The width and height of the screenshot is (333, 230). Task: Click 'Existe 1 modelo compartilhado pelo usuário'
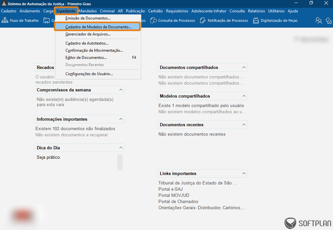201,105
